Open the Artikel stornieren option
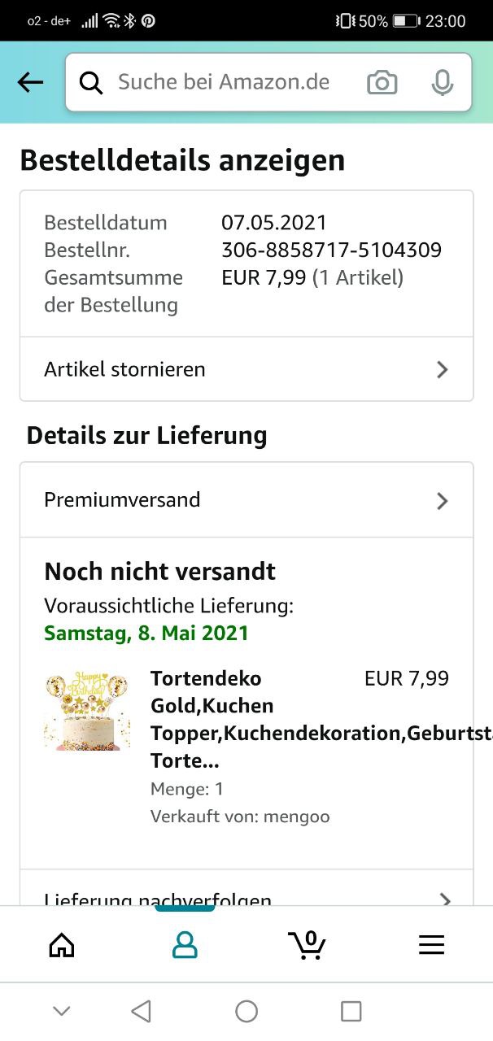The width and height of the screenshot is (493, 1041). [124, 369]
